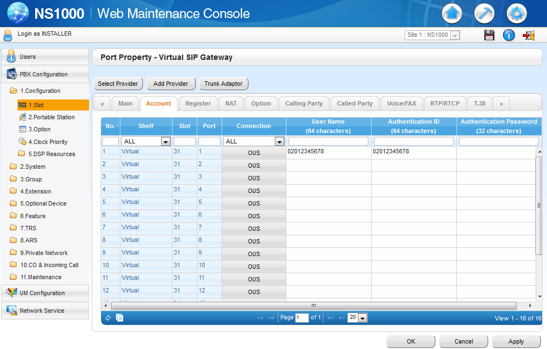547x349 pixels.
Task: Open PBX Configuration panel
Action: (45, 74)
